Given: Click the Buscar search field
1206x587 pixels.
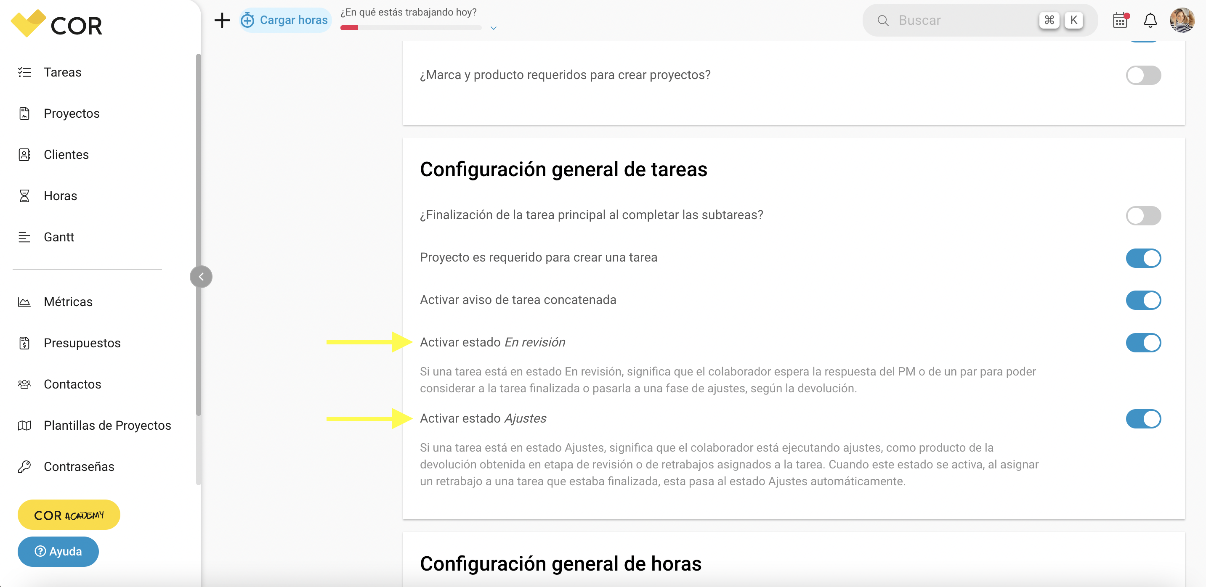Looking at the screenshot, I should pos(980,20).
